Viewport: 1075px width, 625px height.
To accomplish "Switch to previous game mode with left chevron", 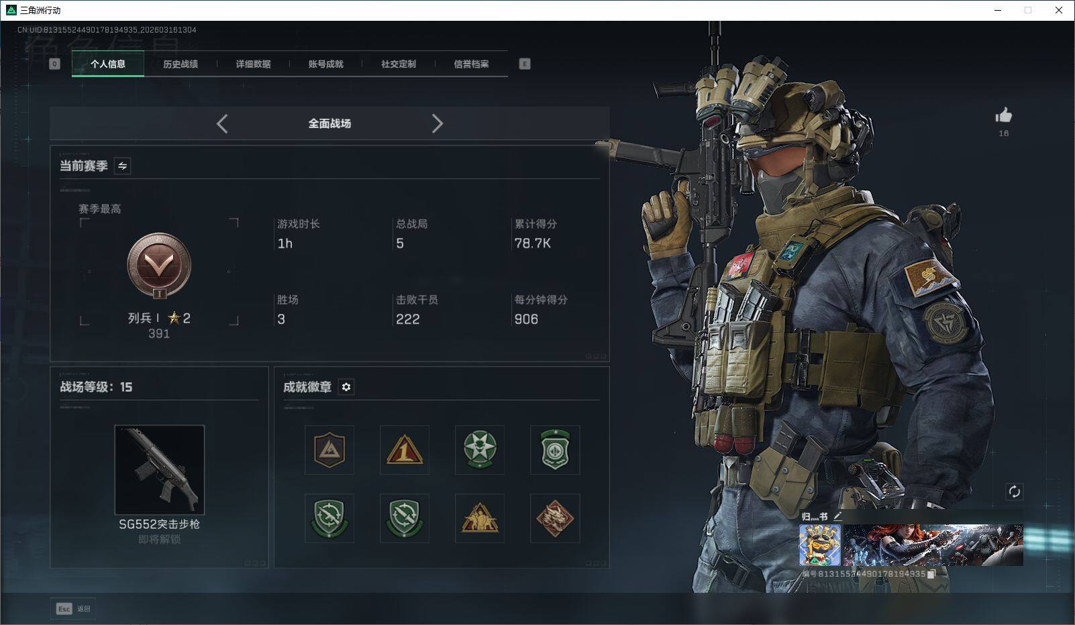I will [222, 123].
